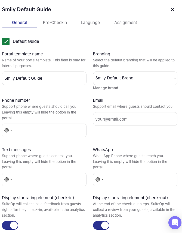Click the Portal template name field
This screenshot has height=233, width=182.
(x=44, y=78)
